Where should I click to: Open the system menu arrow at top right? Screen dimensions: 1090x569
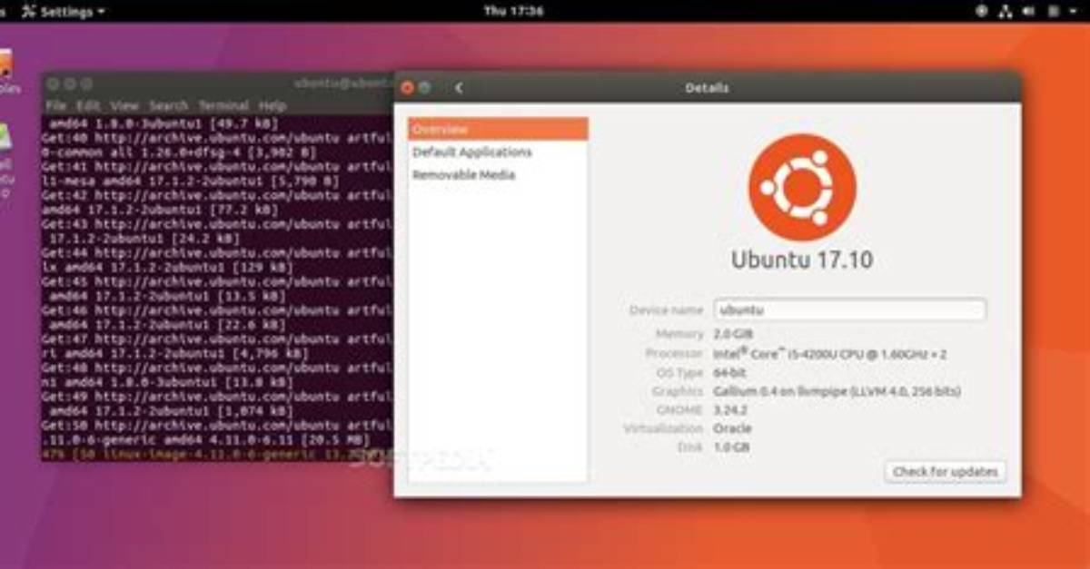pos(1074,12)
